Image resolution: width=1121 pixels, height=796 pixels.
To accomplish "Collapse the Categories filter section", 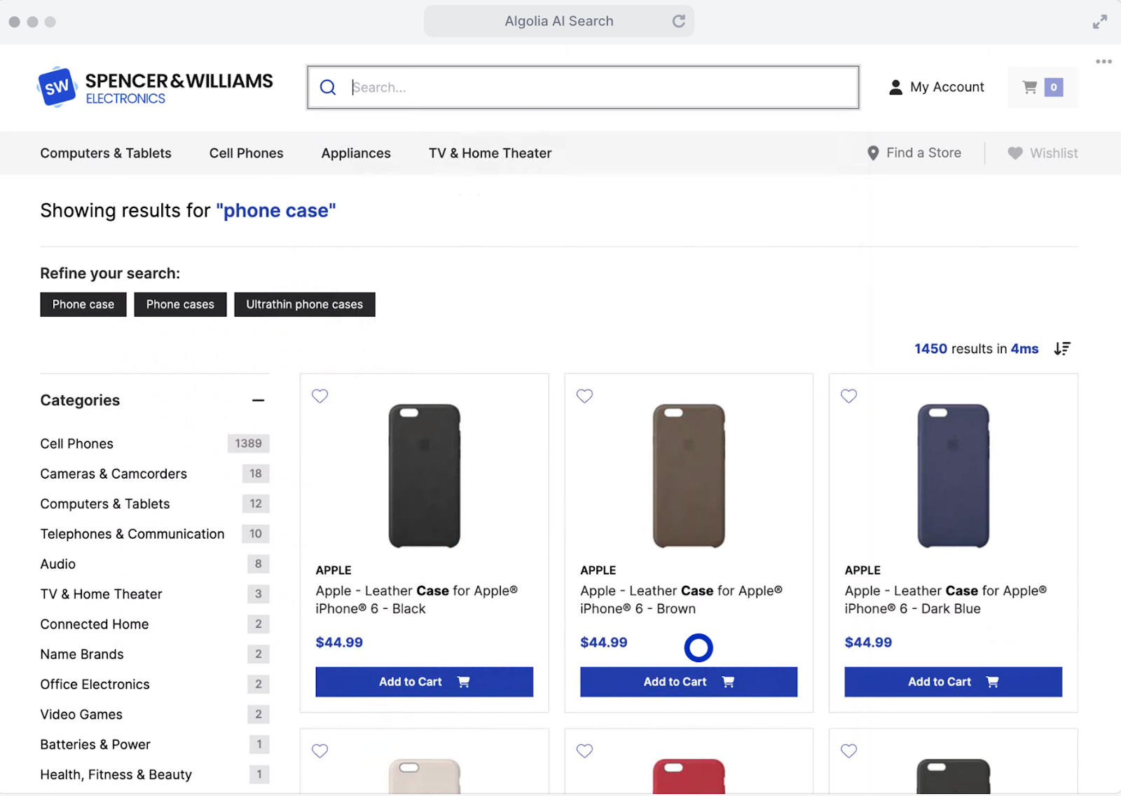I will [x=258, y=399].
